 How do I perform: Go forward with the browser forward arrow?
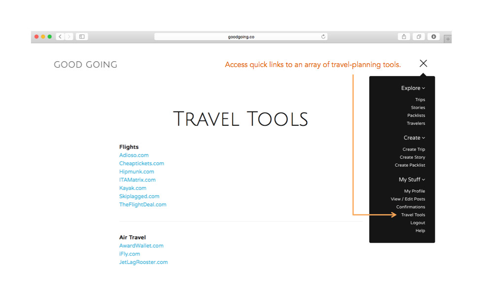[69, 37]
